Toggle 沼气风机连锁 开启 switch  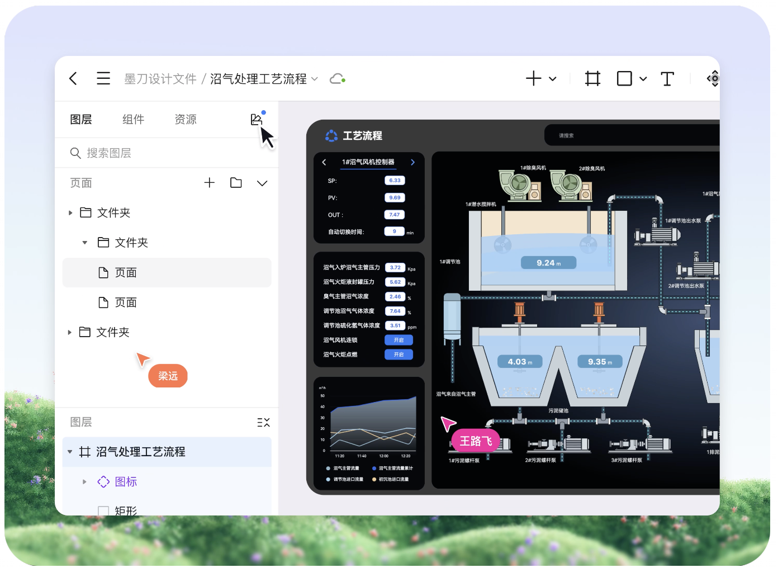[399, 340]
